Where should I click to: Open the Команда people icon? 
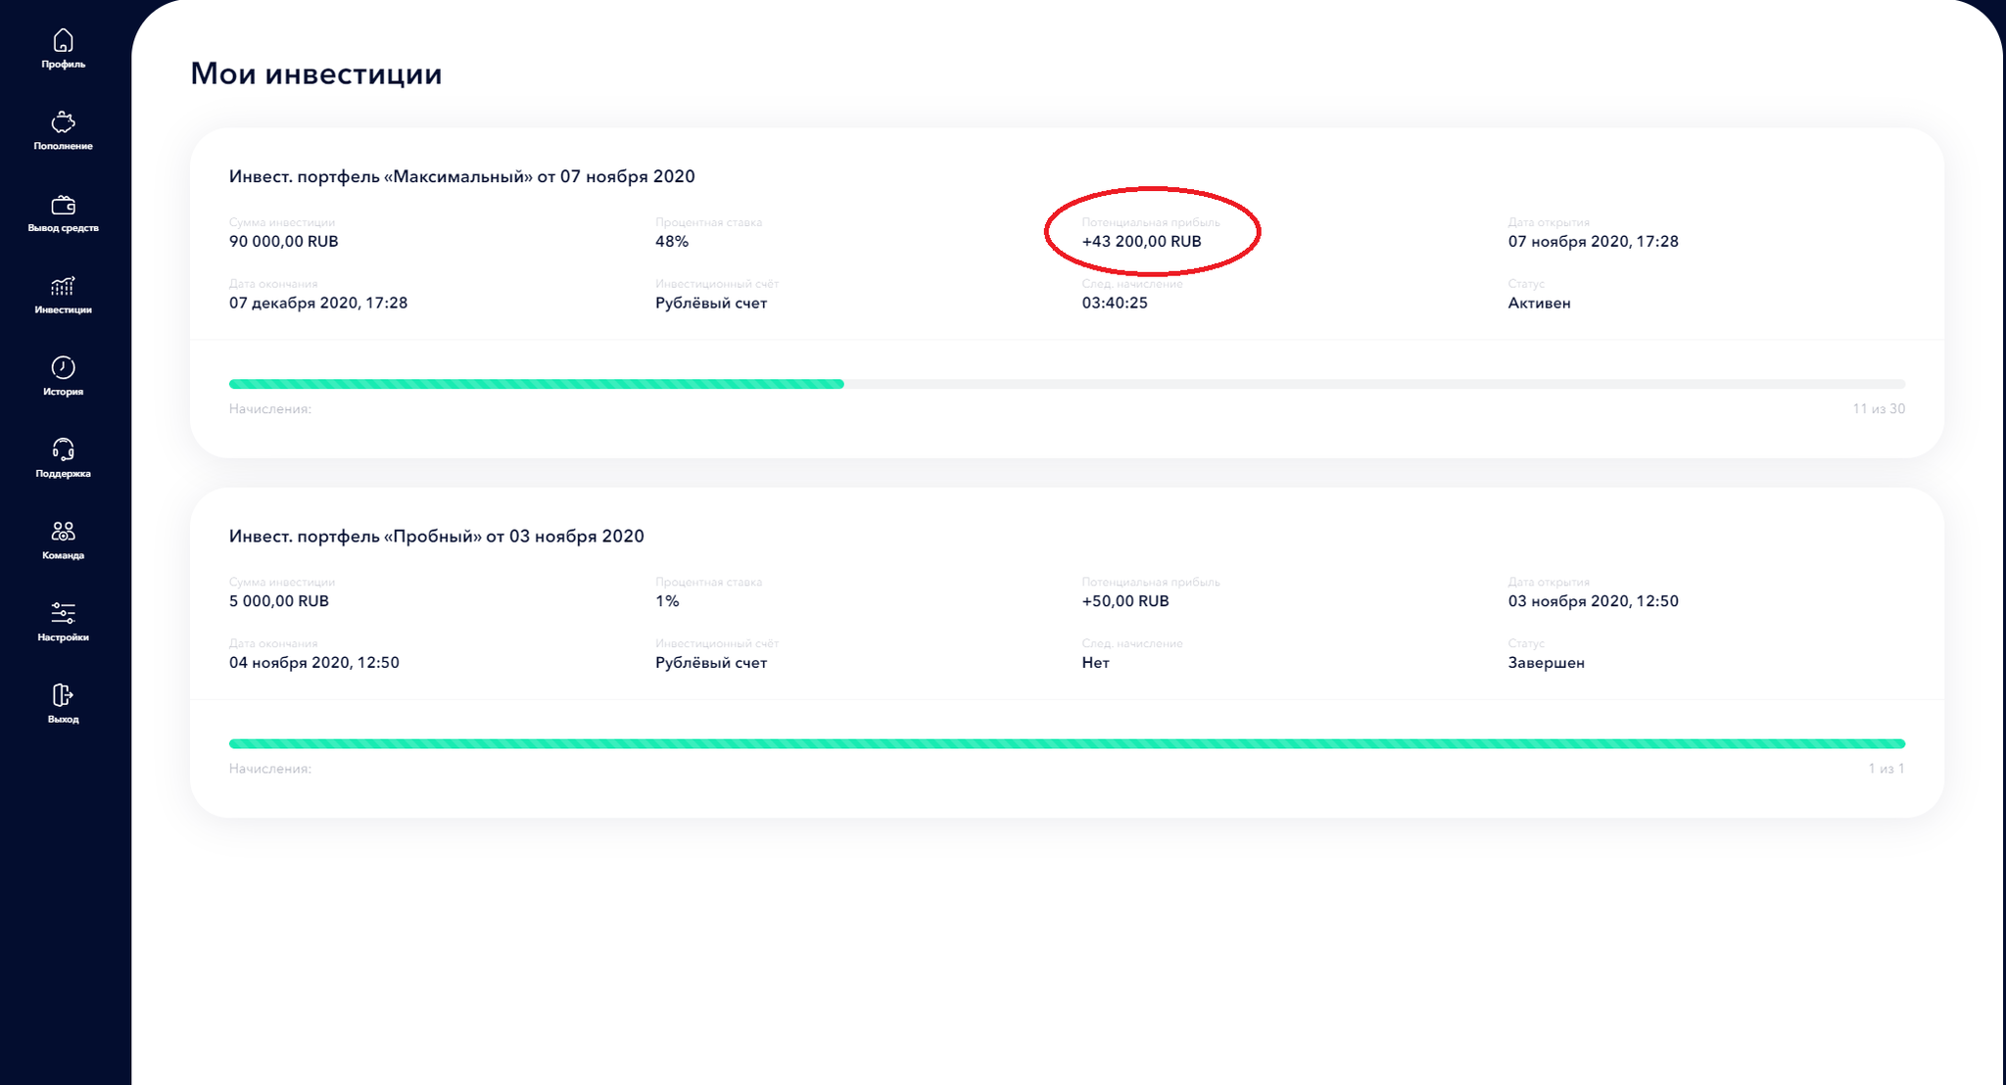click(63, 531)
